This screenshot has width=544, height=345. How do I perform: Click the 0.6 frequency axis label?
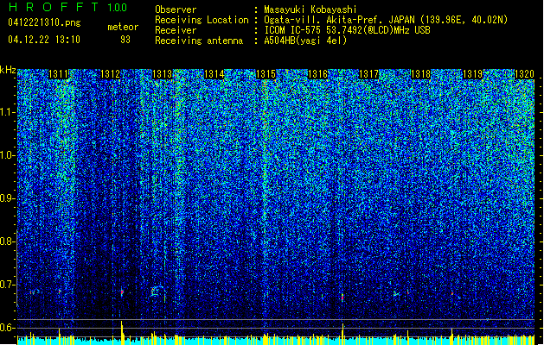(8, 328)
